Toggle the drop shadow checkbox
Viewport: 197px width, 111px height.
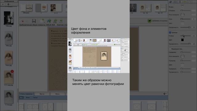tap(170, 49)
